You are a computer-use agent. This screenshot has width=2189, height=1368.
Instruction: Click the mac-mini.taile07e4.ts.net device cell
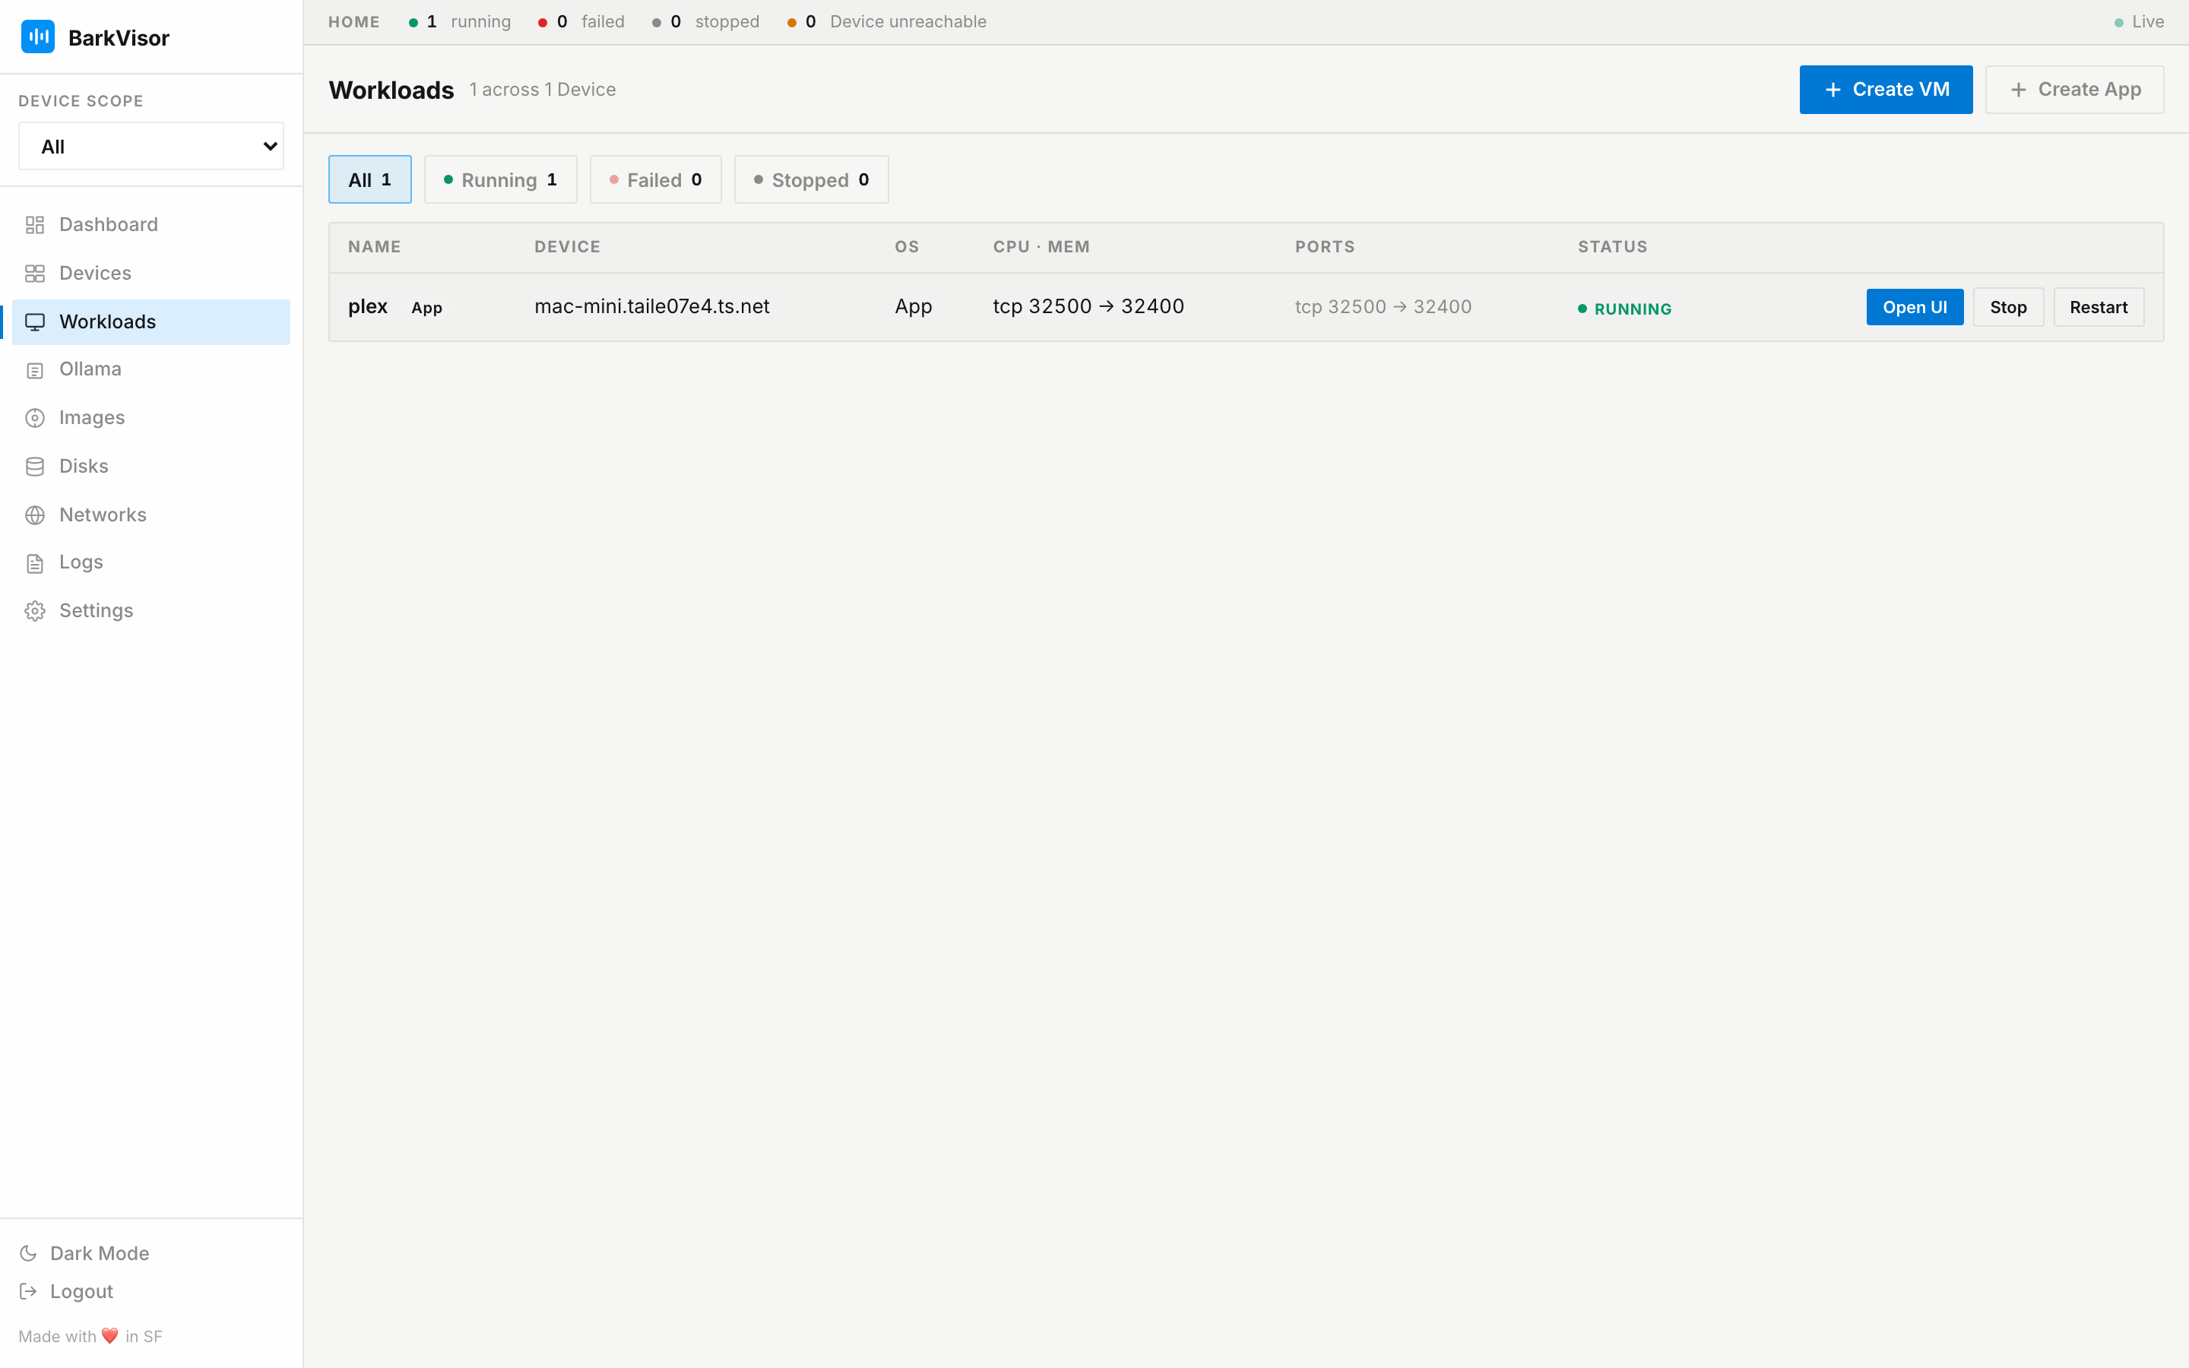pyautogui.click(x=651, y=307)
